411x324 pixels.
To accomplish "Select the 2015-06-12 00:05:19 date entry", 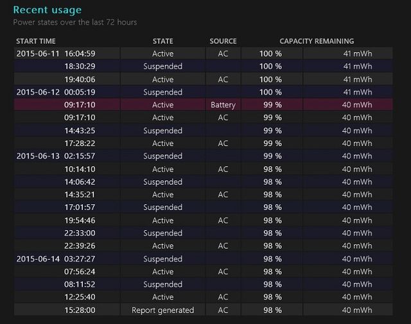I will click(x=38, y=92).
